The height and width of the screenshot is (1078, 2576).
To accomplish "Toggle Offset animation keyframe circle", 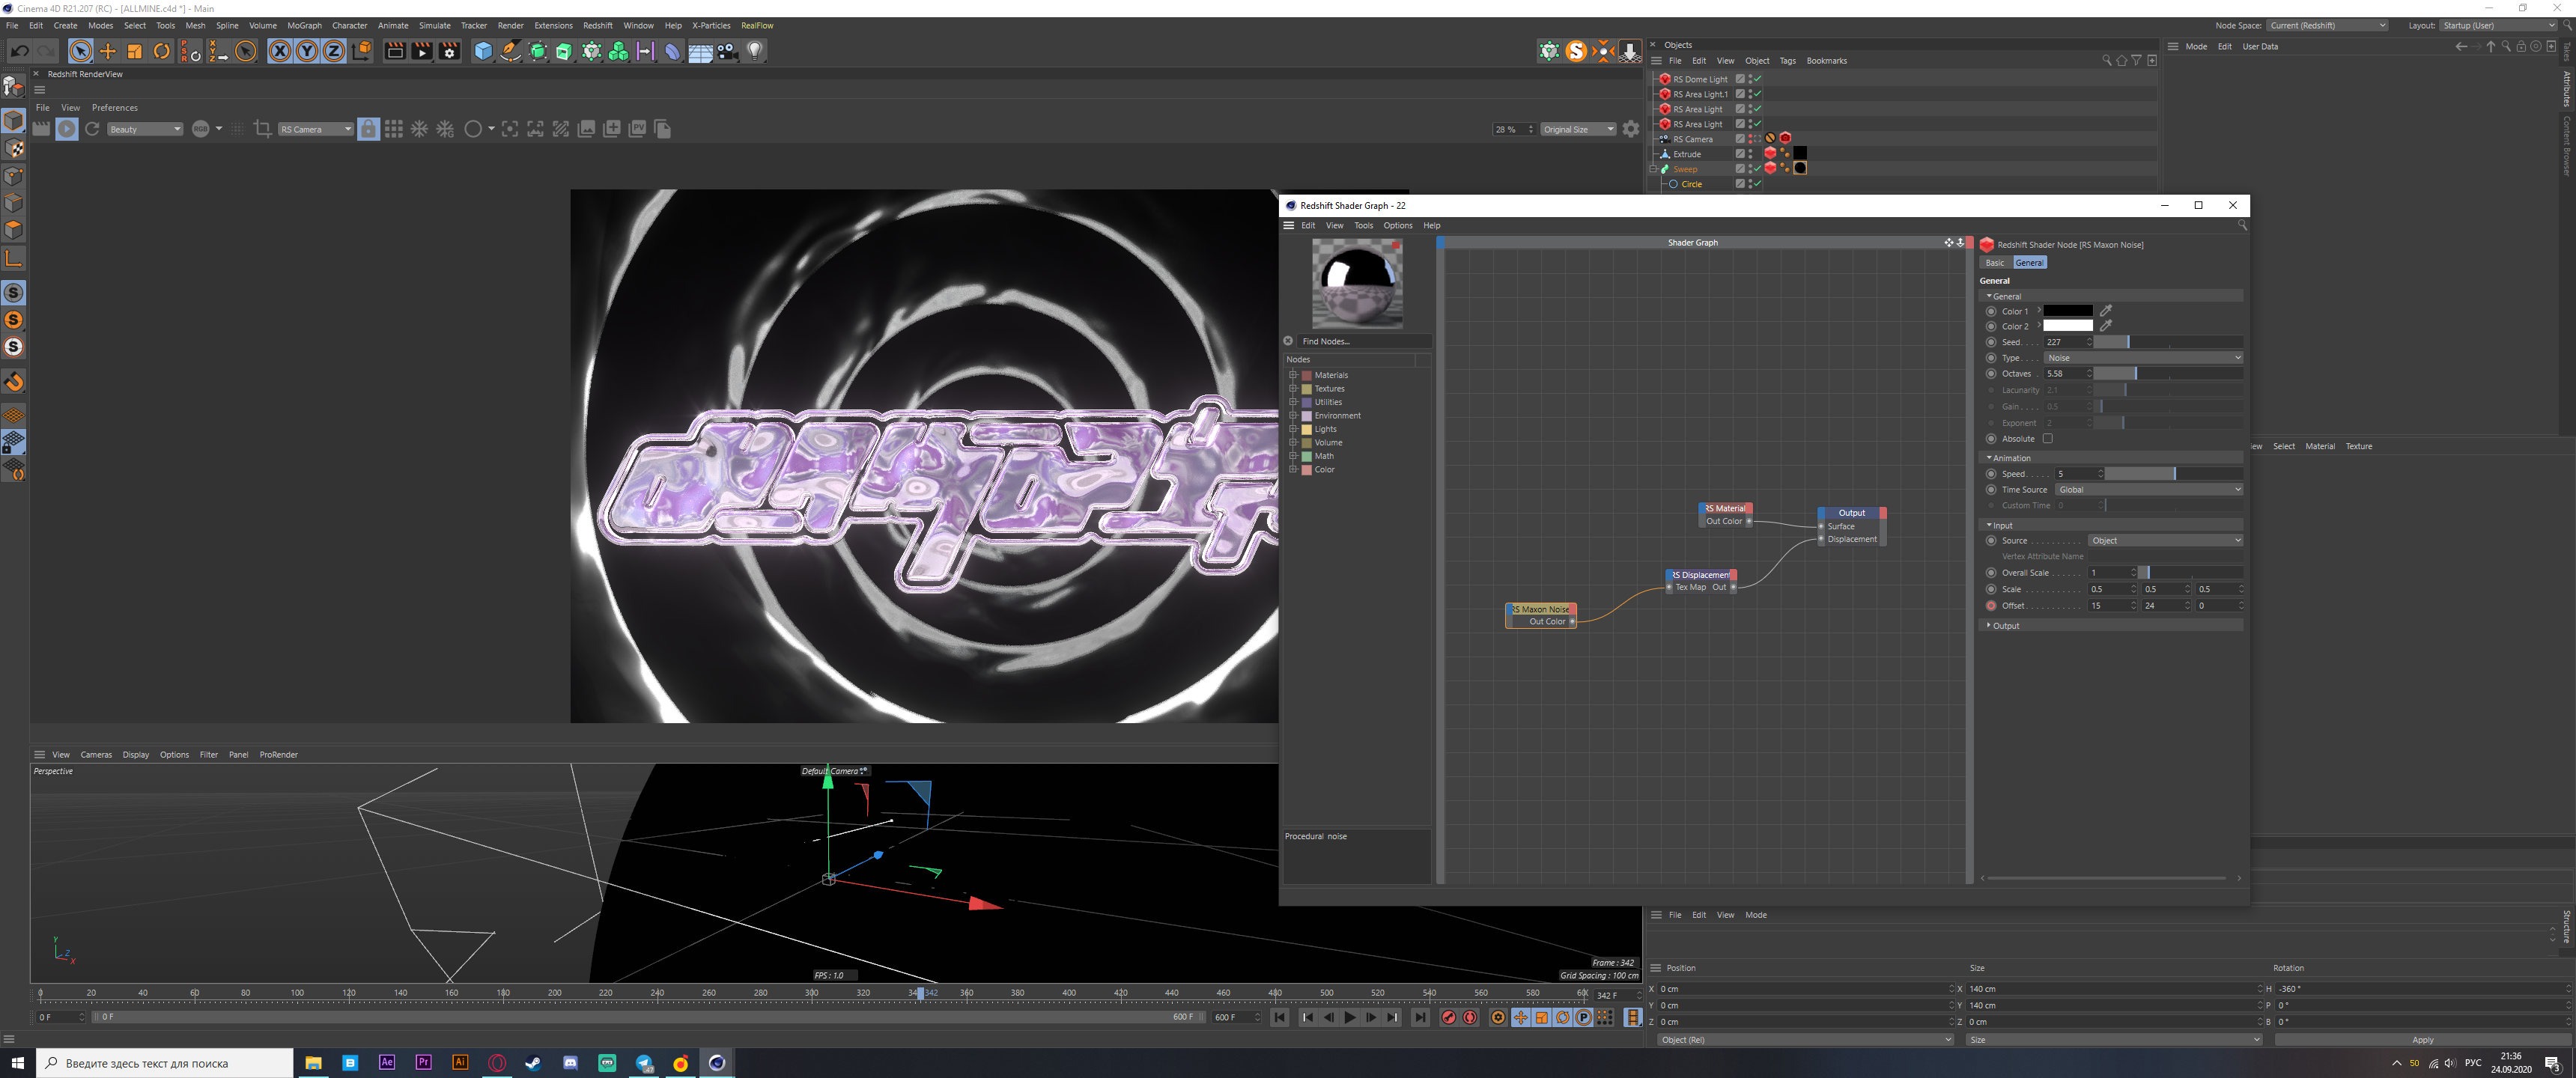I will 1990,606.
